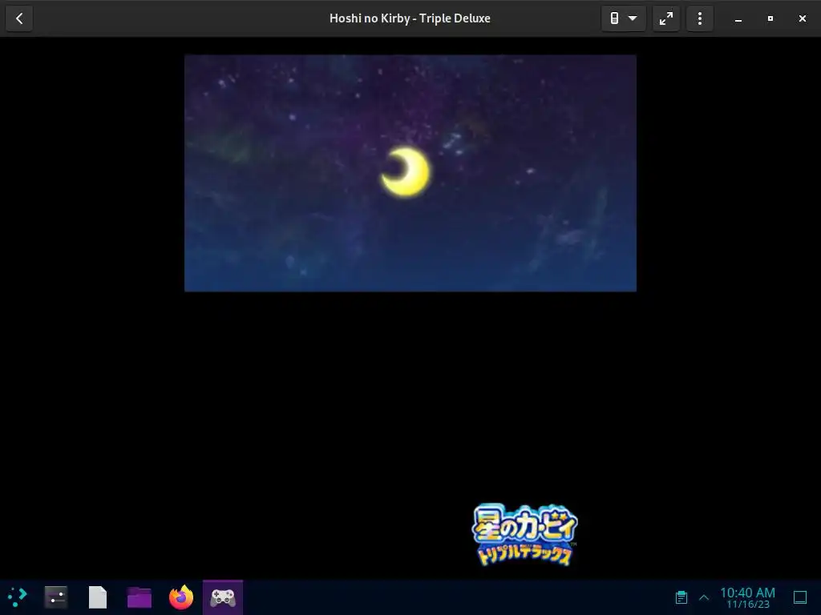Click the Kirby Triple Deluxe logo
The width and height of the screenshot is (821, 615).
click(524, 534)
